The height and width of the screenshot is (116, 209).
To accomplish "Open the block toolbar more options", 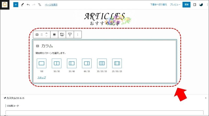I will point(78,35).
